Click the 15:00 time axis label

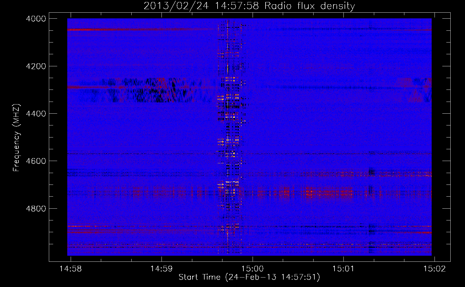[x=252, y=269]
